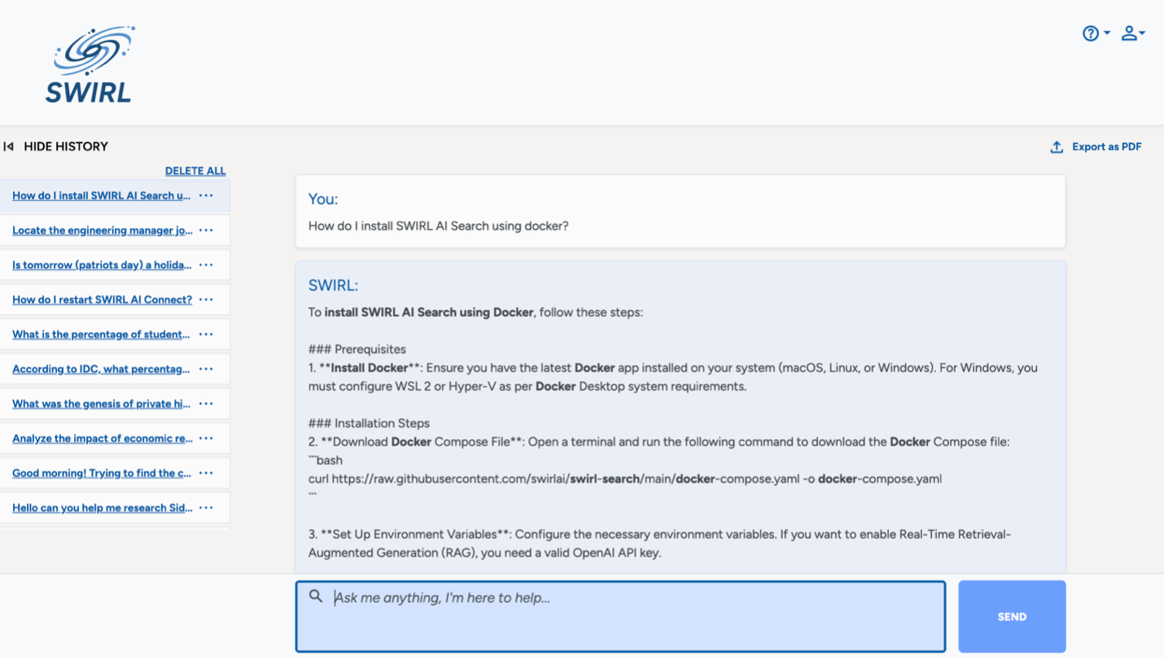Screen dimensions: 1164x661
Task: Open 'How do I install SWIRL AI Search' conversation
Action: (x=101, y=195)
